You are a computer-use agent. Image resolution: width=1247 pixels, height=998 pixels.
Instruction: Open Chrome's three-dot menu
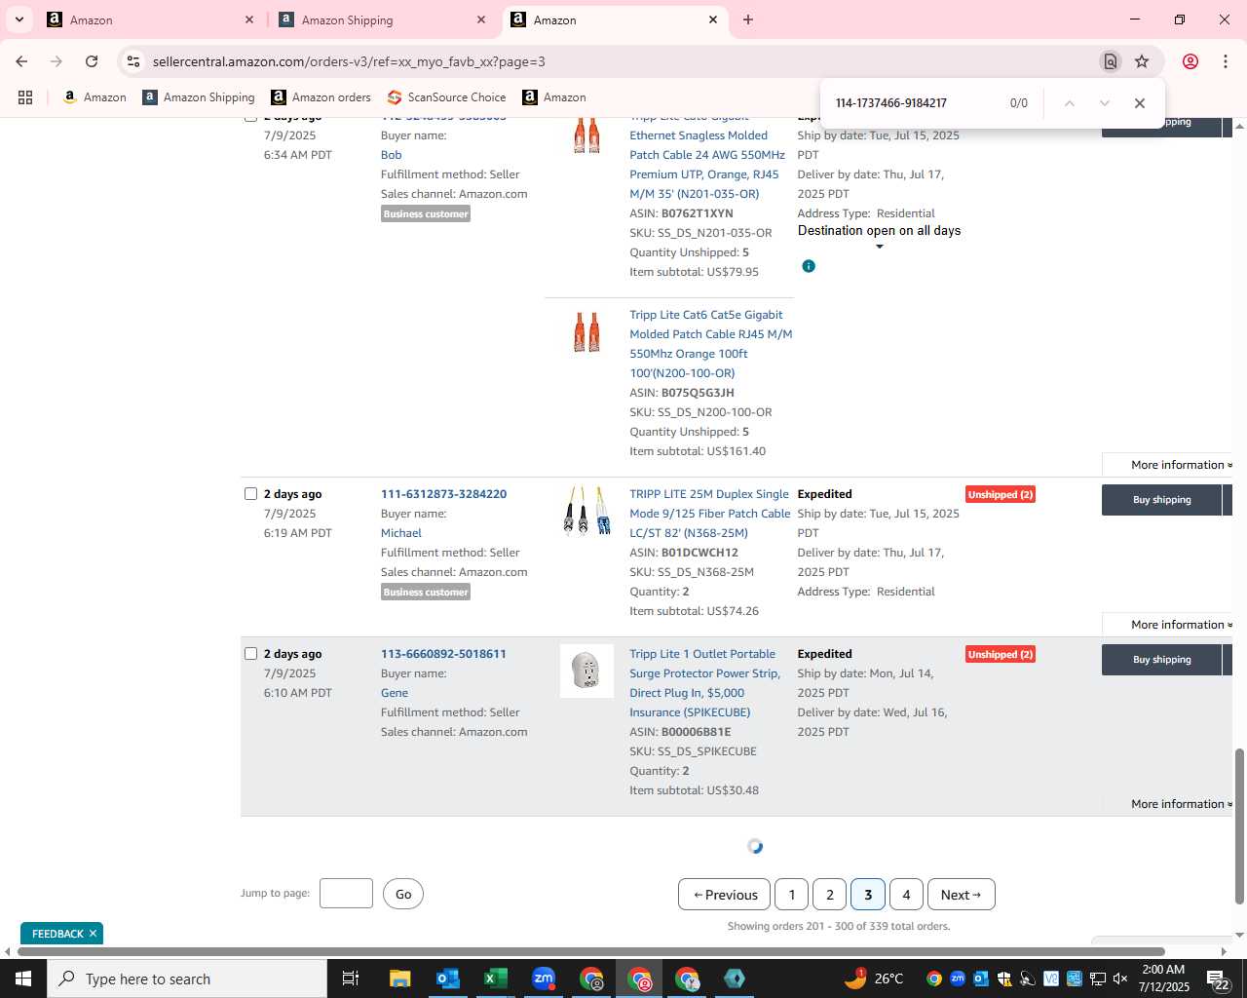1226,61
